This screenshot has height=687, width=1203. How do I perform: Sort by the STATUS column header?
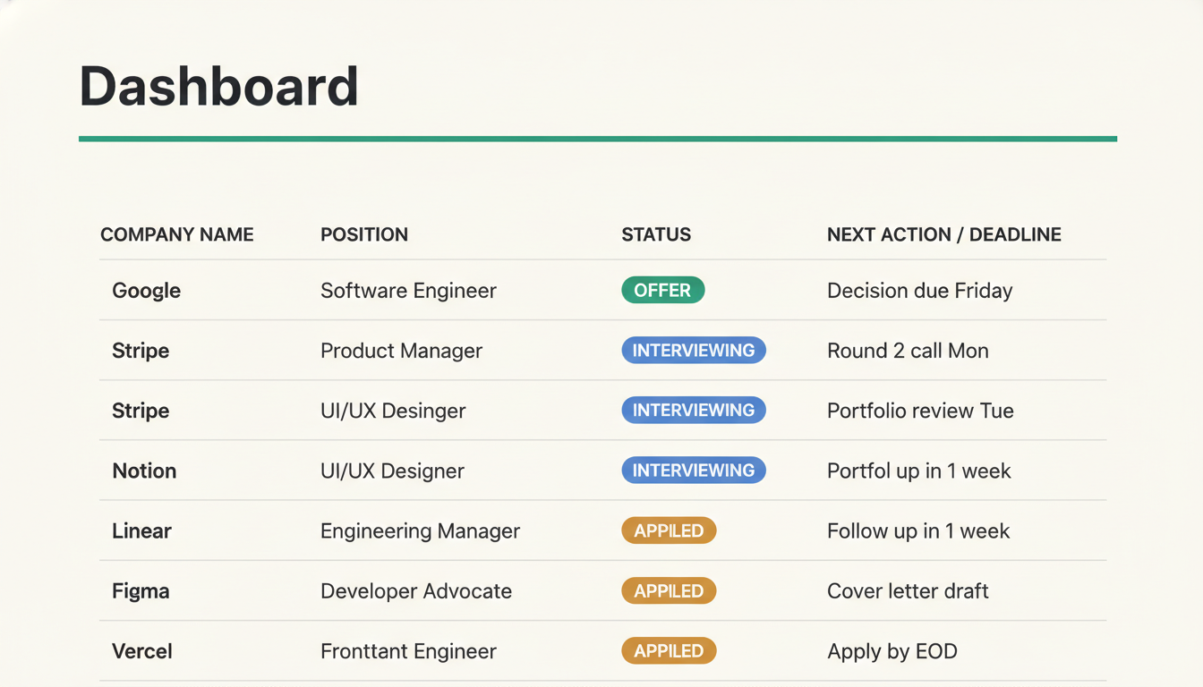click(656, 234)
